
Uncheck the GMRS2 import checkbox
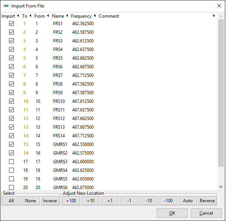[11, 153]
